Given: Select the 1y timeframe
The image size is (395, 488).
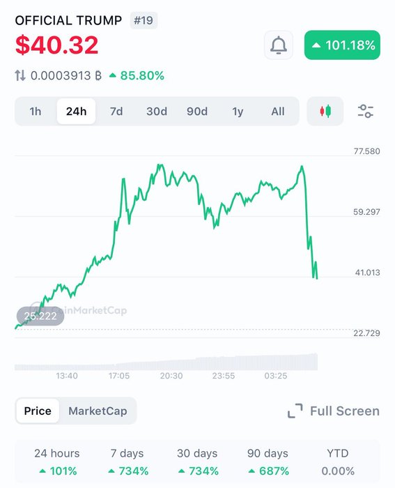Looking at the screenshot, I should 238,112.
